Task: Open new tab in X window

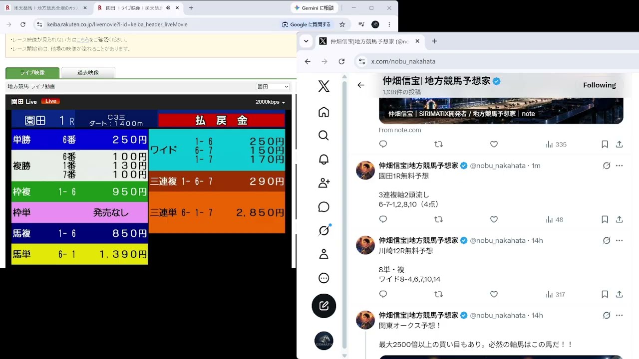Action: point(434,41)
